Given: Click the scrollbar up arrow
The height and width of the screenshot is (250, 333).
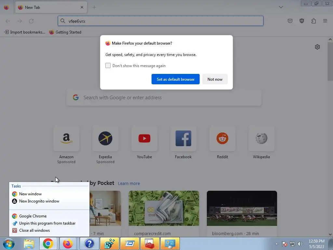Looking at the screenshot, I should [x=330, y=39].
